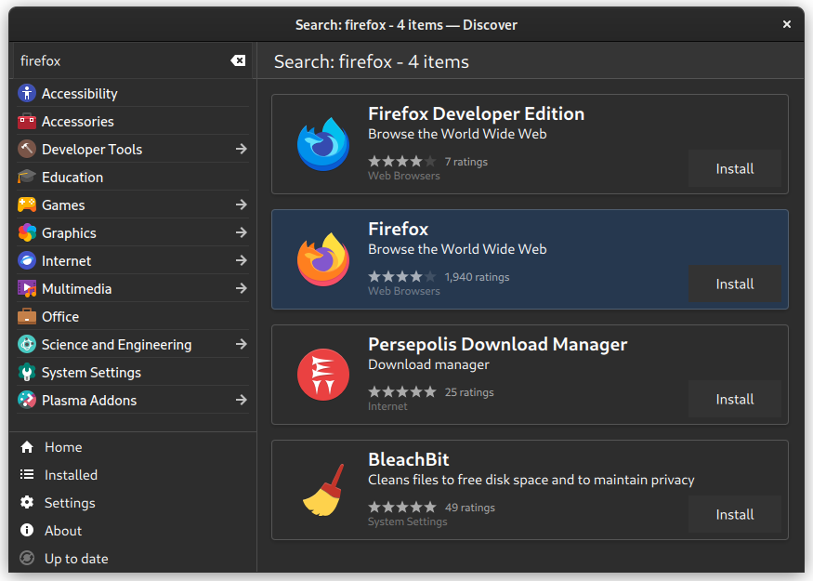
Task: Install BleachBit
Action: (734, 514)
